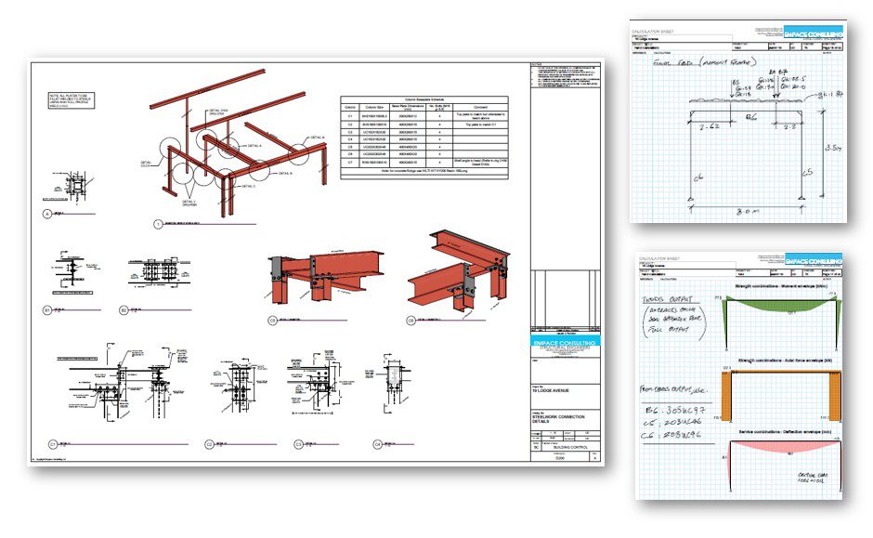Screen dimensions: 873x538
Task: Click the "Column Baseplate Schedule" table heading
Action: tap(424, 99)
